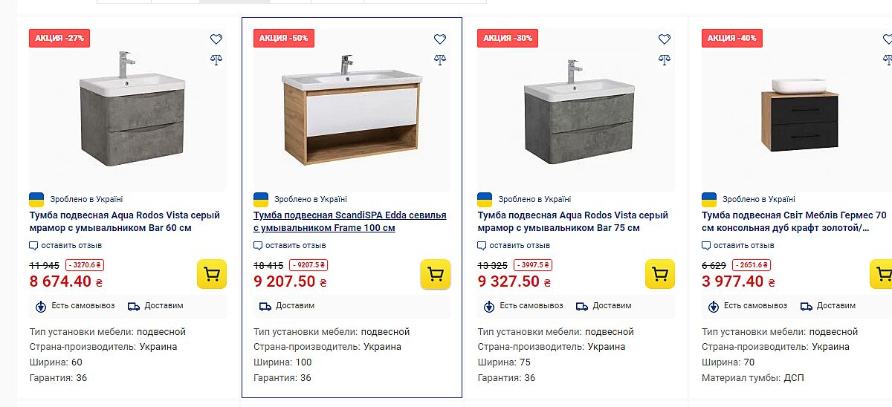Click the АКЦИЯ -27% discount label

[x=59, y=38]
